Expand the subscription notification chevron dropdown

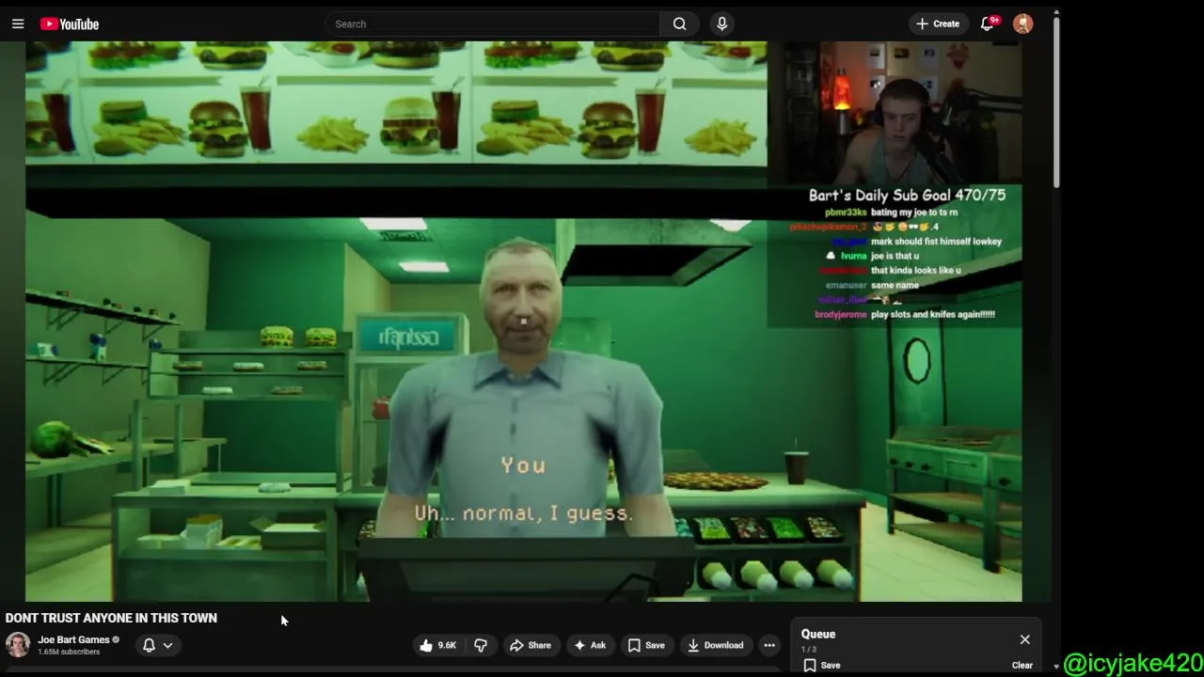tap(167, 645)
